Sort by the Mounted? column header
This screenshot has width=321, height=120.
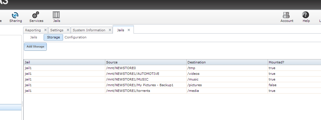[x=294, y=62]
